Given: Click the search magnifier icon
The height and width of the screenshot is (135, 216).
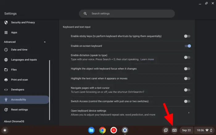Looking at the screenshot, I should 85,14.
